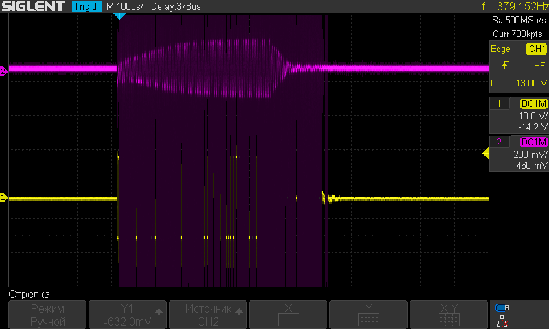549x329 pixels.
Task: Click the LAN network status icon
Action: (502, 321)
